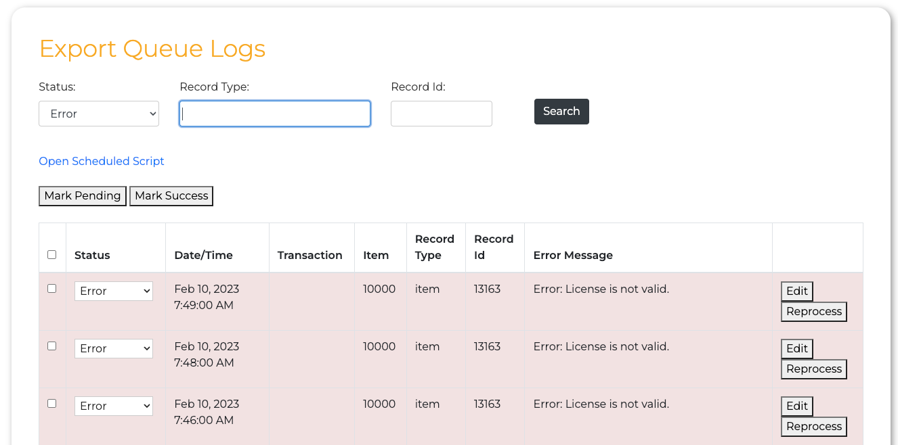Click the Search button
This screenshot has width=898, height=445.
(x=561, y=112)
